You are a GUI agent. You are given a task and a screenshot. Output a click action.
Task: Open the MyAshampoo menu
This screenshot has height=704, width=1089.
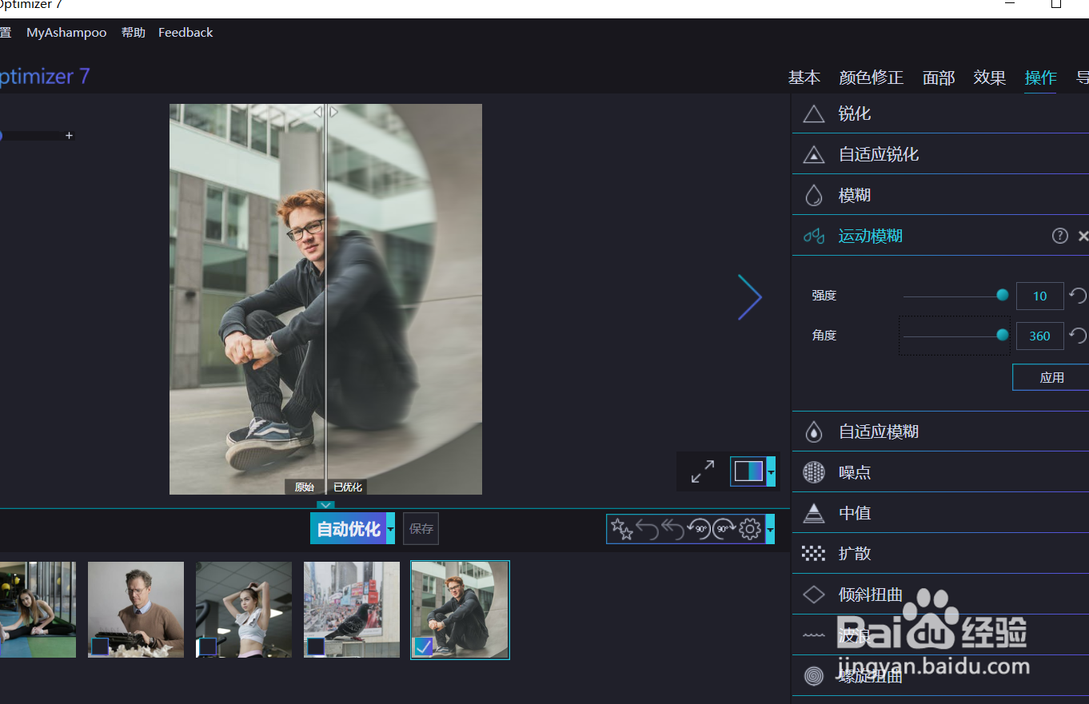[x=66, y=32]
